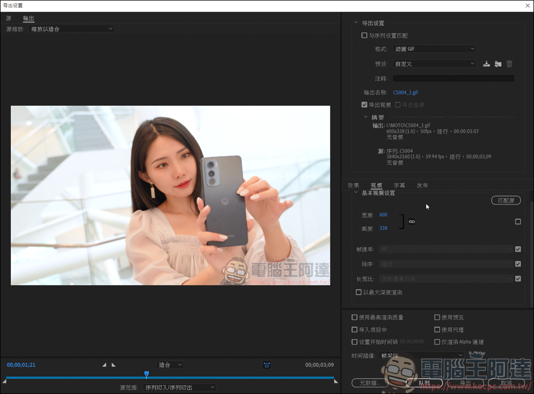The width and height of the screenshot is (534, 394).
Task: Enable the use proxies checkbox
Action: [437, 329]
